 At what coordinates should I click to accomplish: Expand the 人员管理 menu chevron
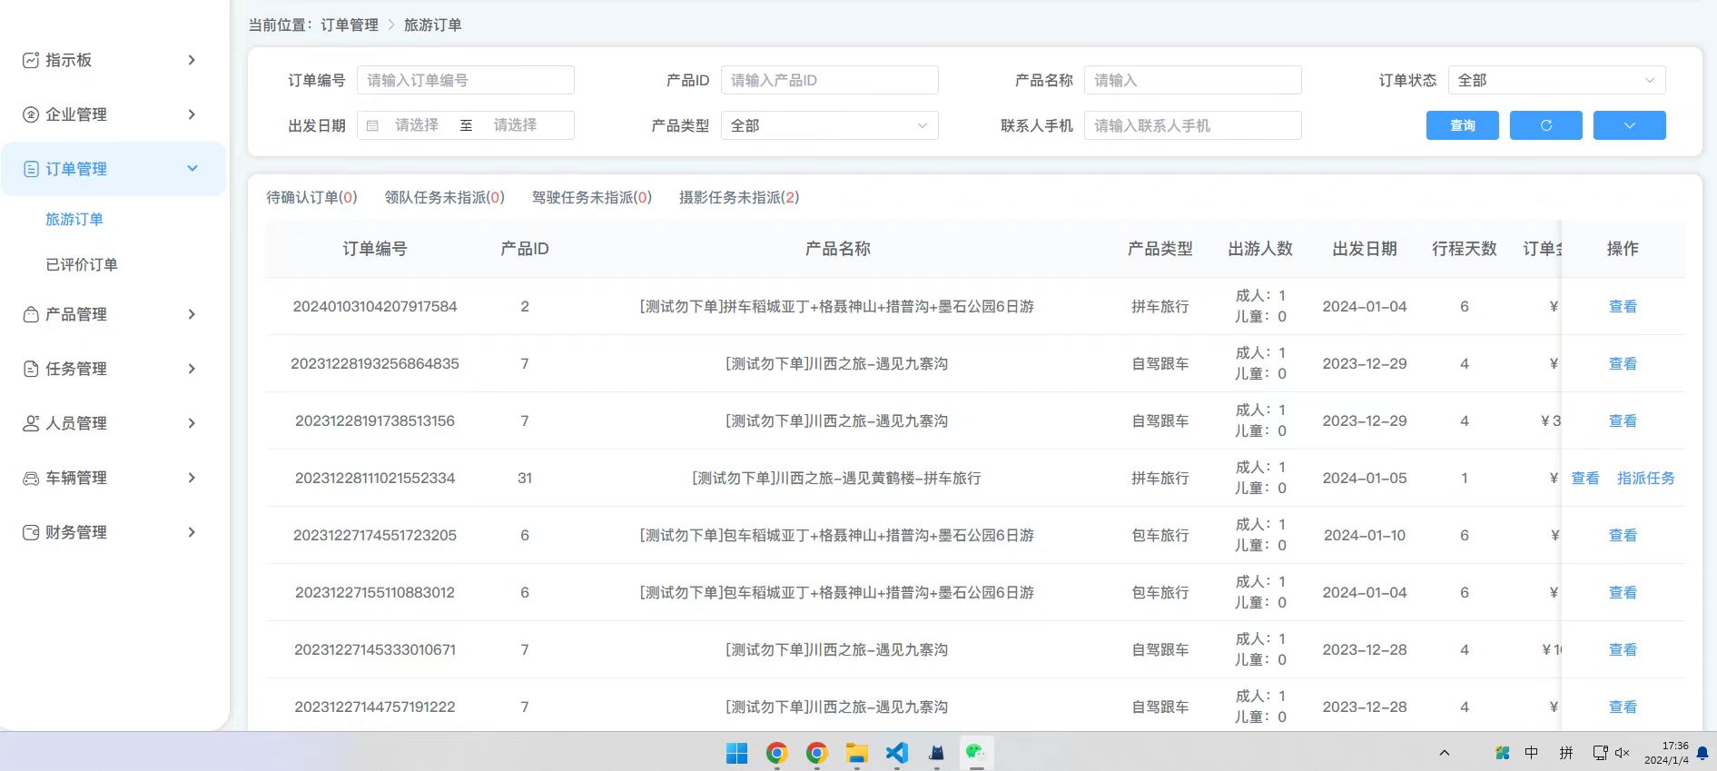192,423
